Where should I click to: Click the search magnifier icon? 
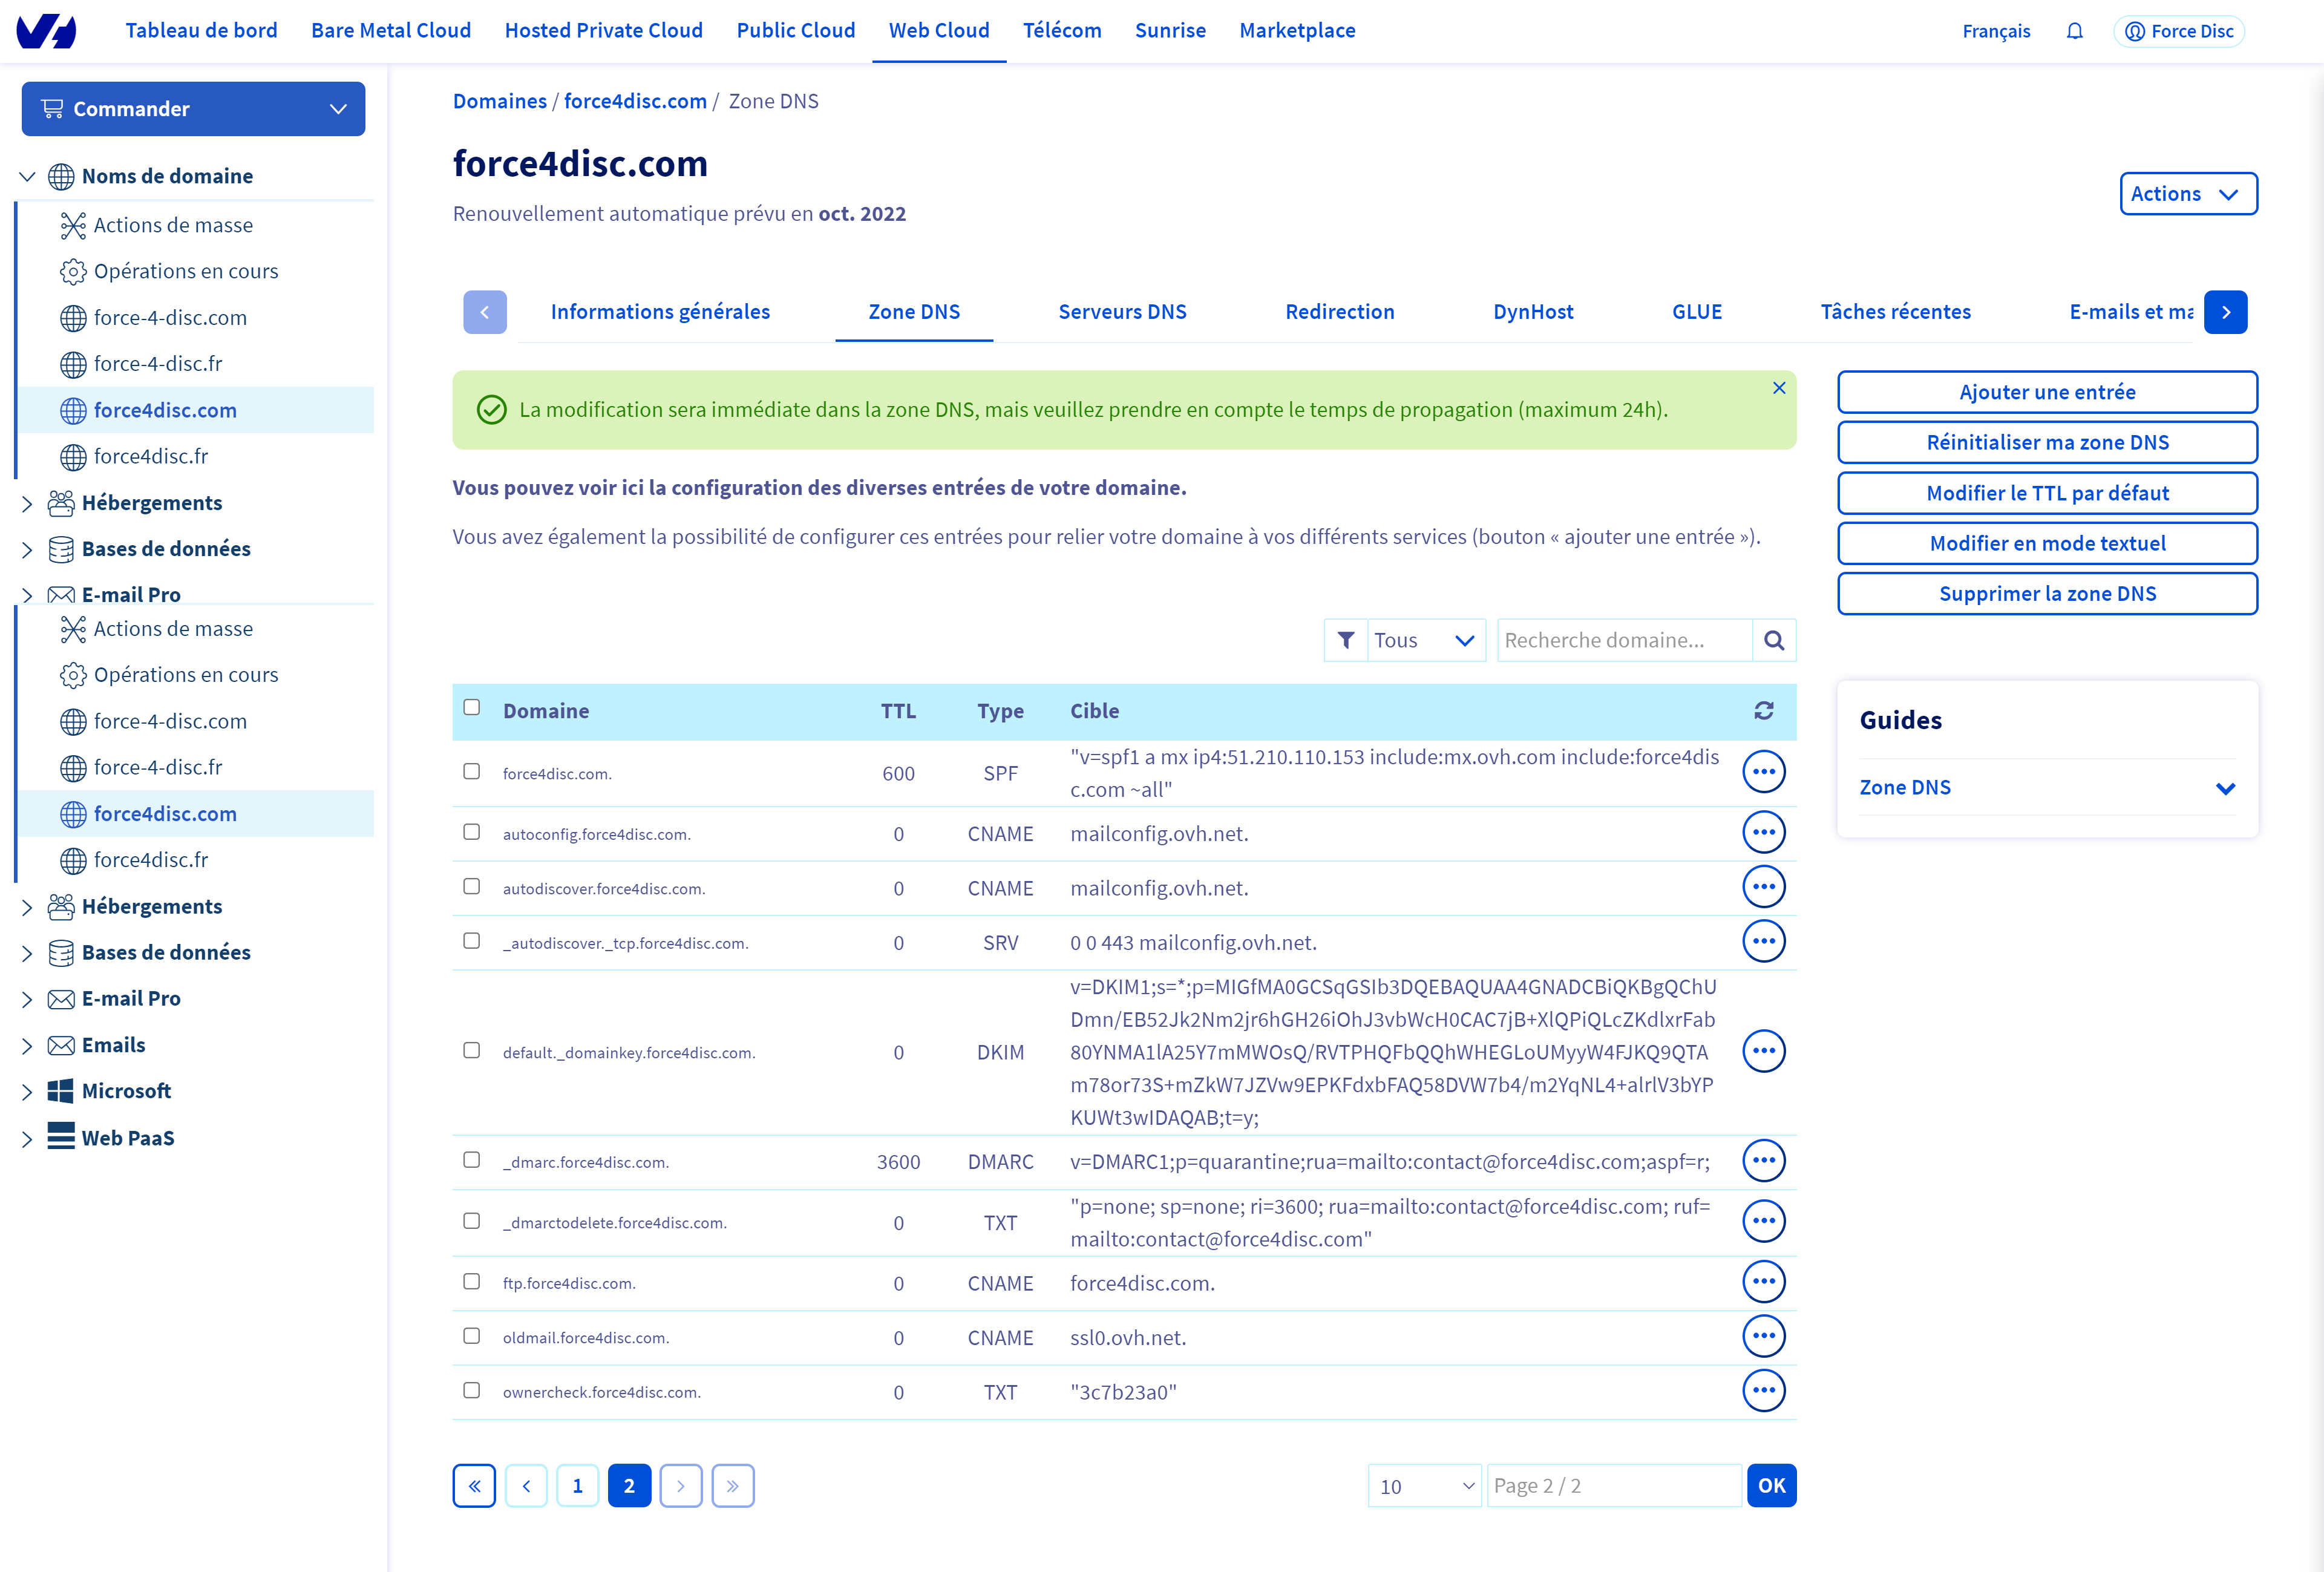[1773, 640]
